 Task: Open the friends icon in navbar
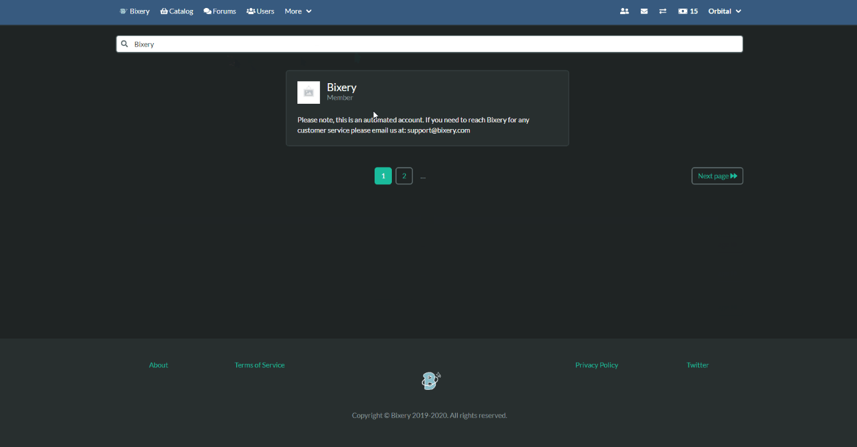point(624,11)
